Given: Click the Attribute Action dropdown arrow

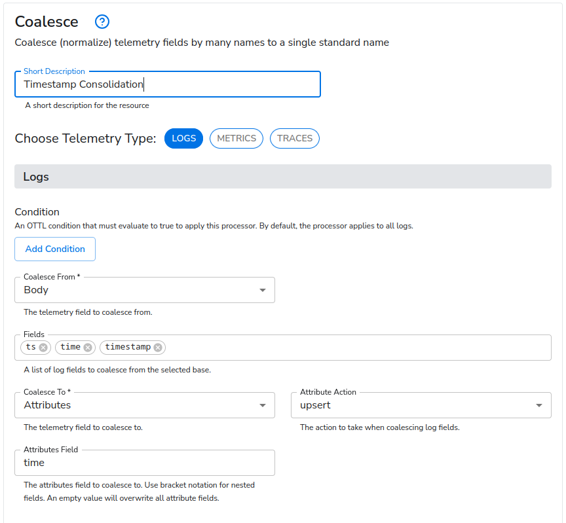Looking at the screenshot, I should pos(539,405).
